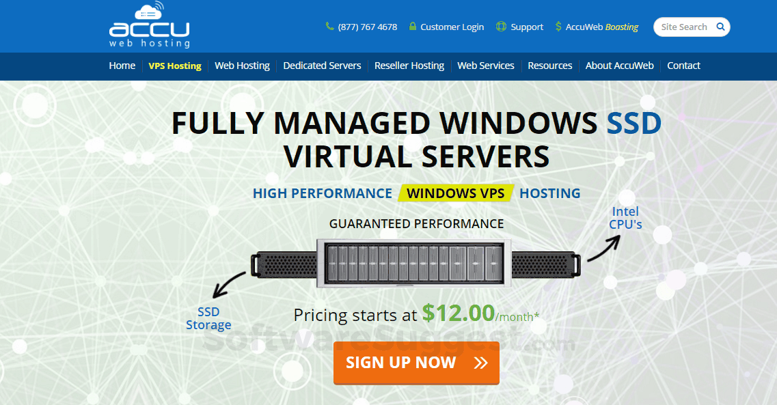Click the Home navigation link

[x=122, y=66]
